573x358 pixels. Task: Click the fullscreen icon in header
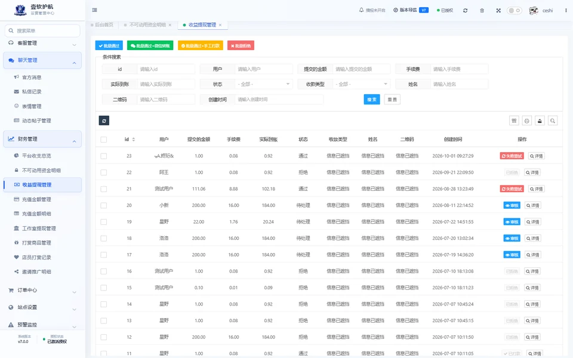[x=498, y=11]
